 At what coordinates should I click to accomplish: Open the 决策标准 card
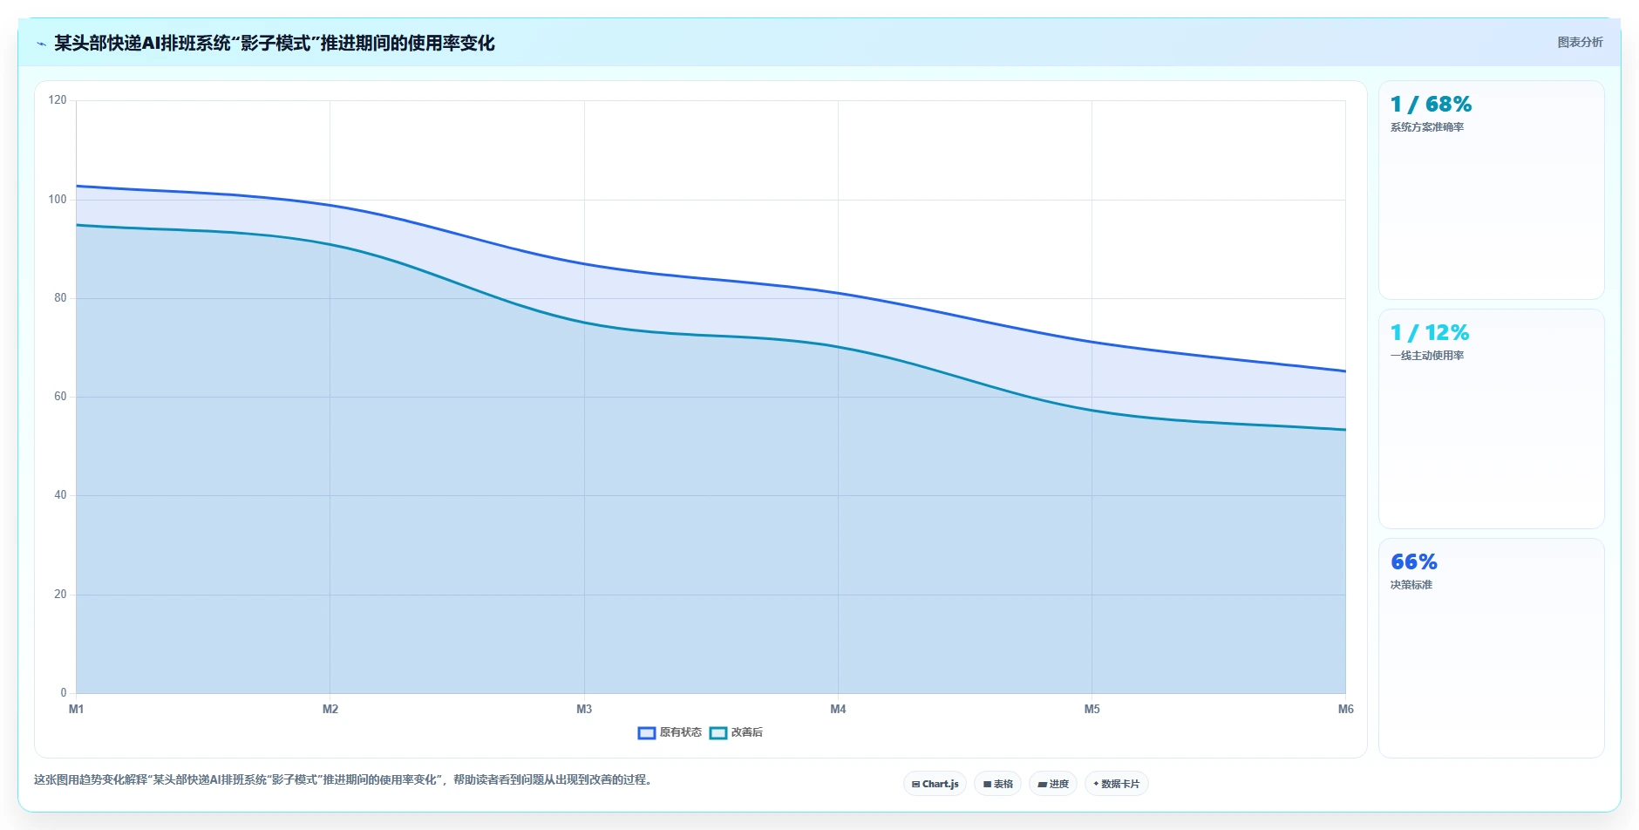tap(1491, 648)
